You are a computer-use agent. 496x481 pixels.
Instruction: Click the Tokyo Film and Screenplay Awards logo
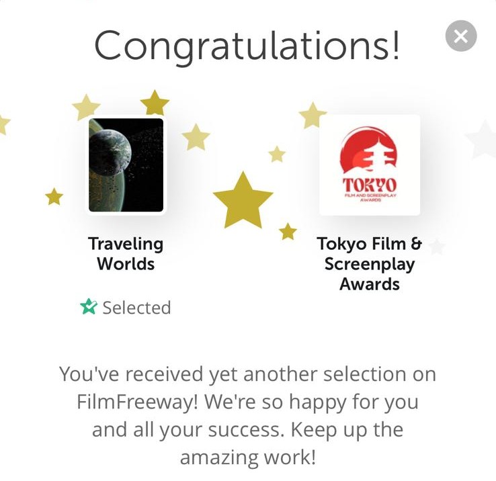[x=370, y=165]
